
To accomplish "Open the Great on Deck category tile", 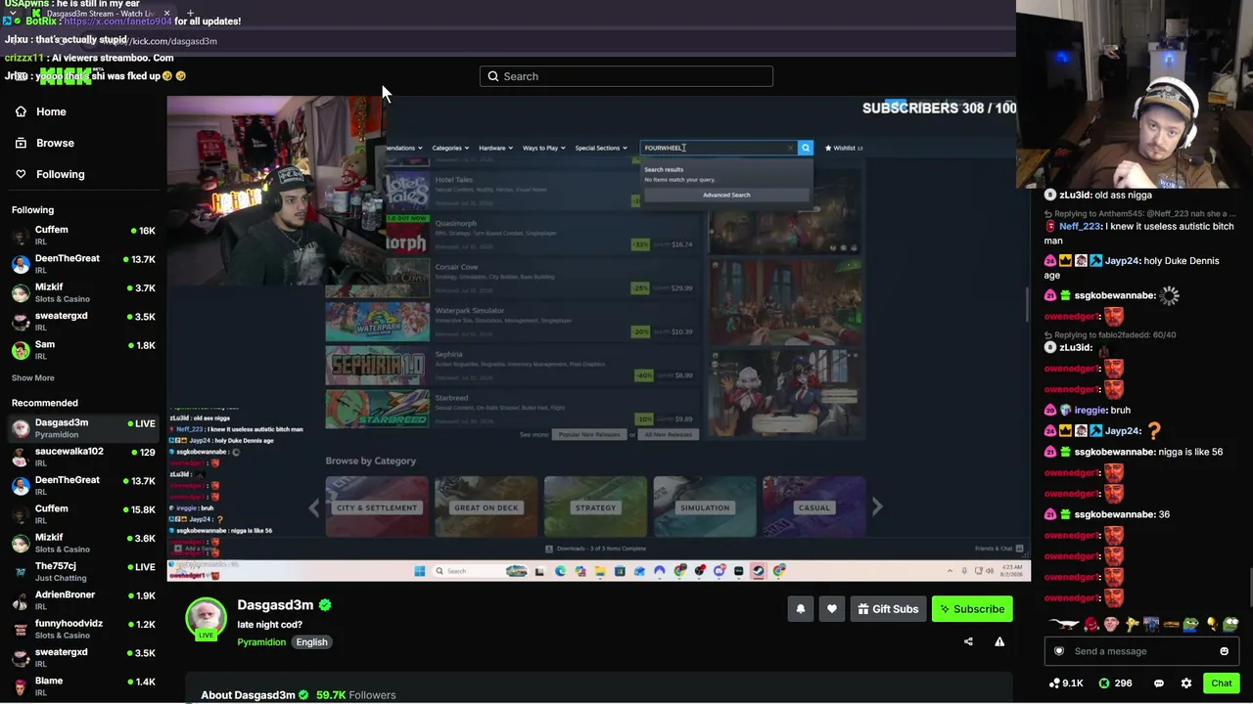I will pos(487,507).
